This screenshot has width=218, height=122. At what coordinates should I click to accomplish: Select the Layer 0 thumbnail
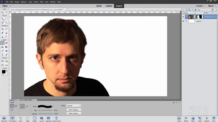point(191,21)
